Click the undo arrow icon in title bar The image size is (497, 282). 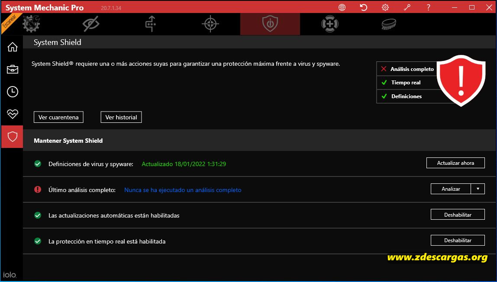click(x=364, y=7)
